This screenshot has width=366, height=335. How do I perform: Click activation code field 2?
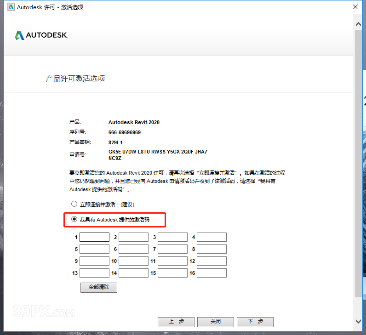133,237
